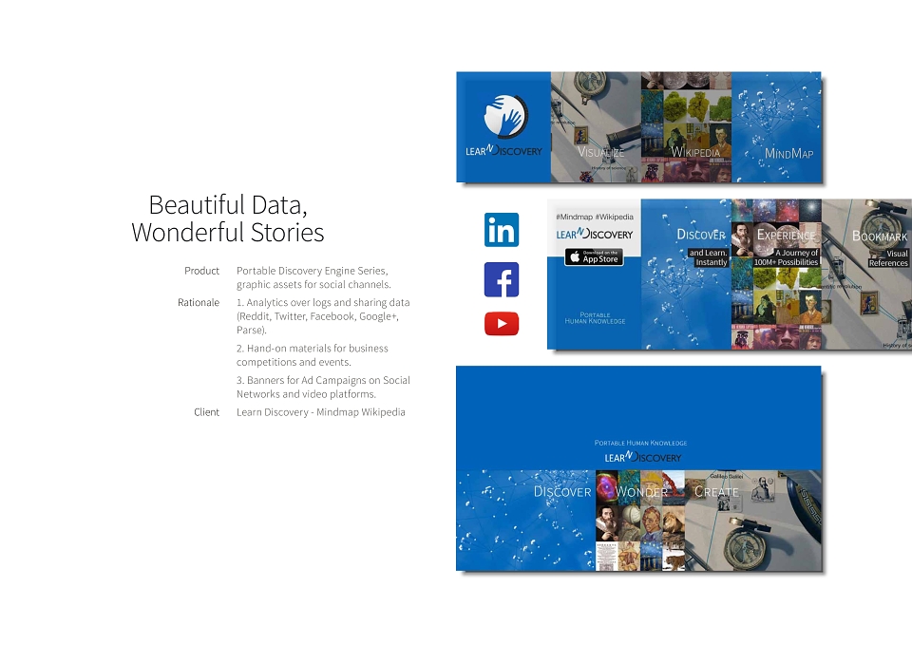The image size is (912, 645).
Task: Click the Discover and Learn Instantly panel
Action: coord(686,274)
